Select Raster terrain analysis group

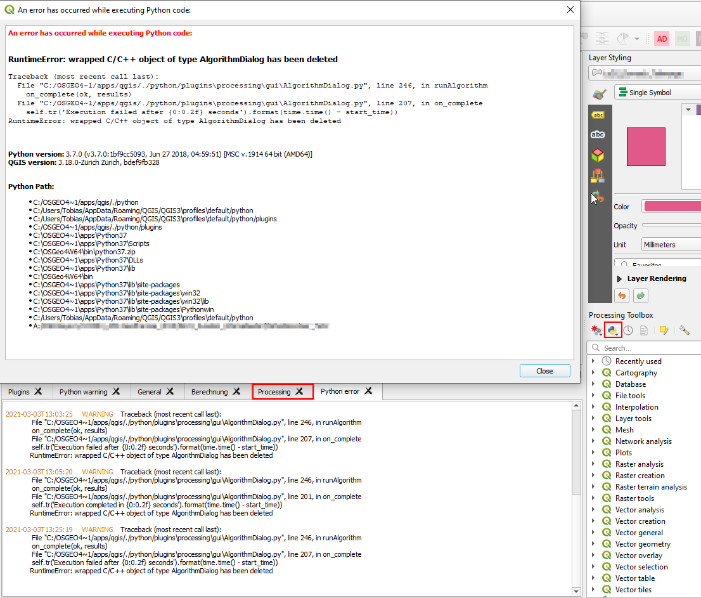[651, 486]
